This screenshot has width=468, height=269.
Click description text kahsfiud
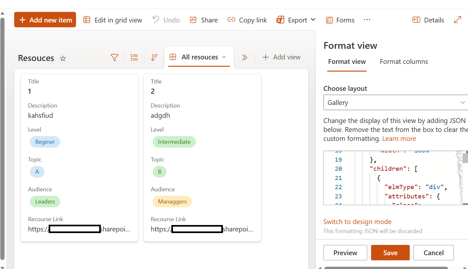(x=41, y=116)
